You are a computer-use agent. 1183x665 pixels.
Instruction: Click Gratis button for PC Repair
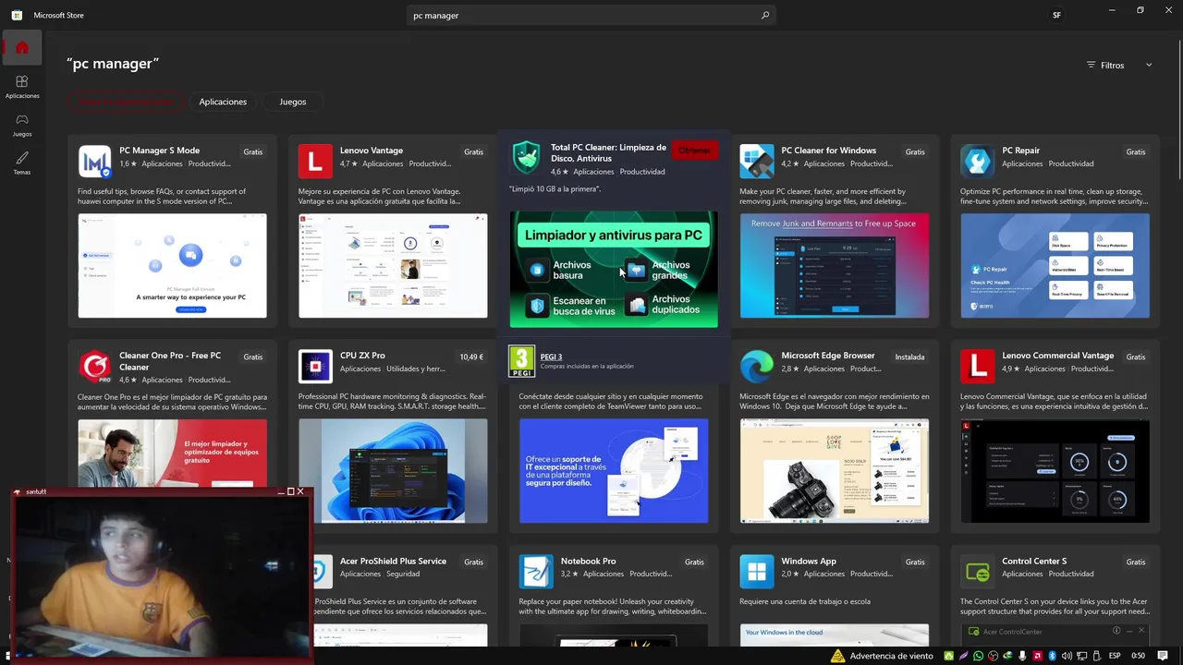click(x=1136, y=151)
